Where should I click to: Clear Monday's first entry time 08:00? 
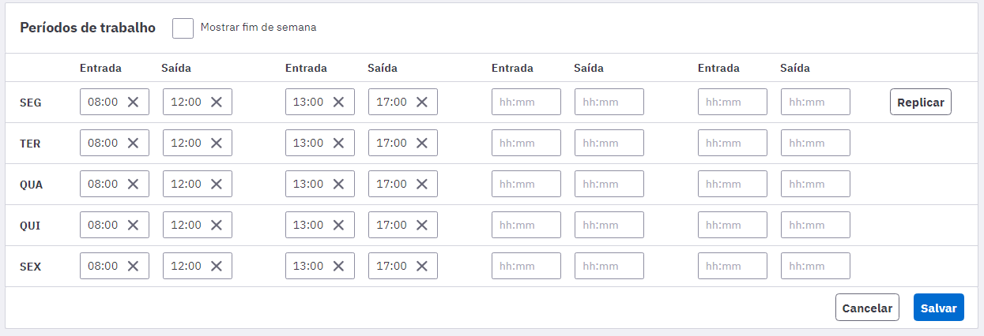[133, 102]
